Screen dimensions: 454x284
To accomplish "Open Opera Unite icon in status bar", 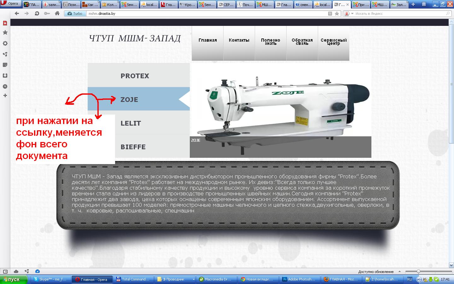I will (27, 271).
